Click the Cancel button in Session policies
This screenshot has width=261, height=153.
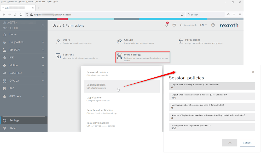click(x=247, y=143)
